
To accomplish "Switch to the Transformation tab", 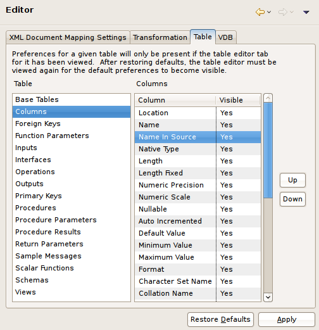I will 160,37.
